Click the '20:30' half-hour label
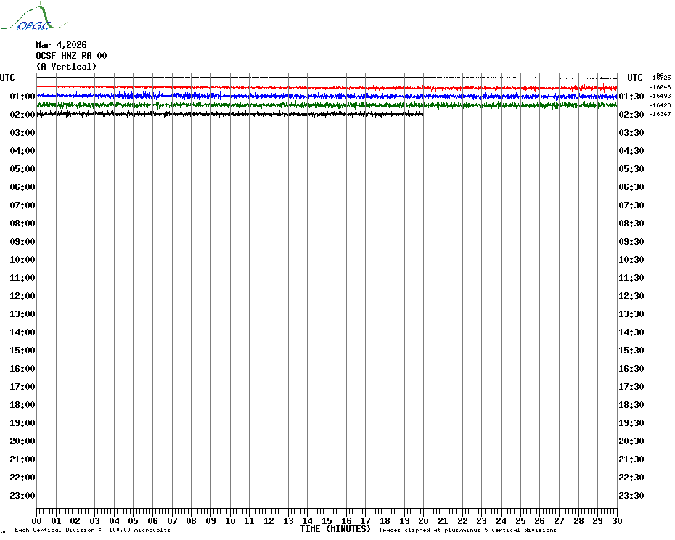675x540 pixels. pos(631,441)
